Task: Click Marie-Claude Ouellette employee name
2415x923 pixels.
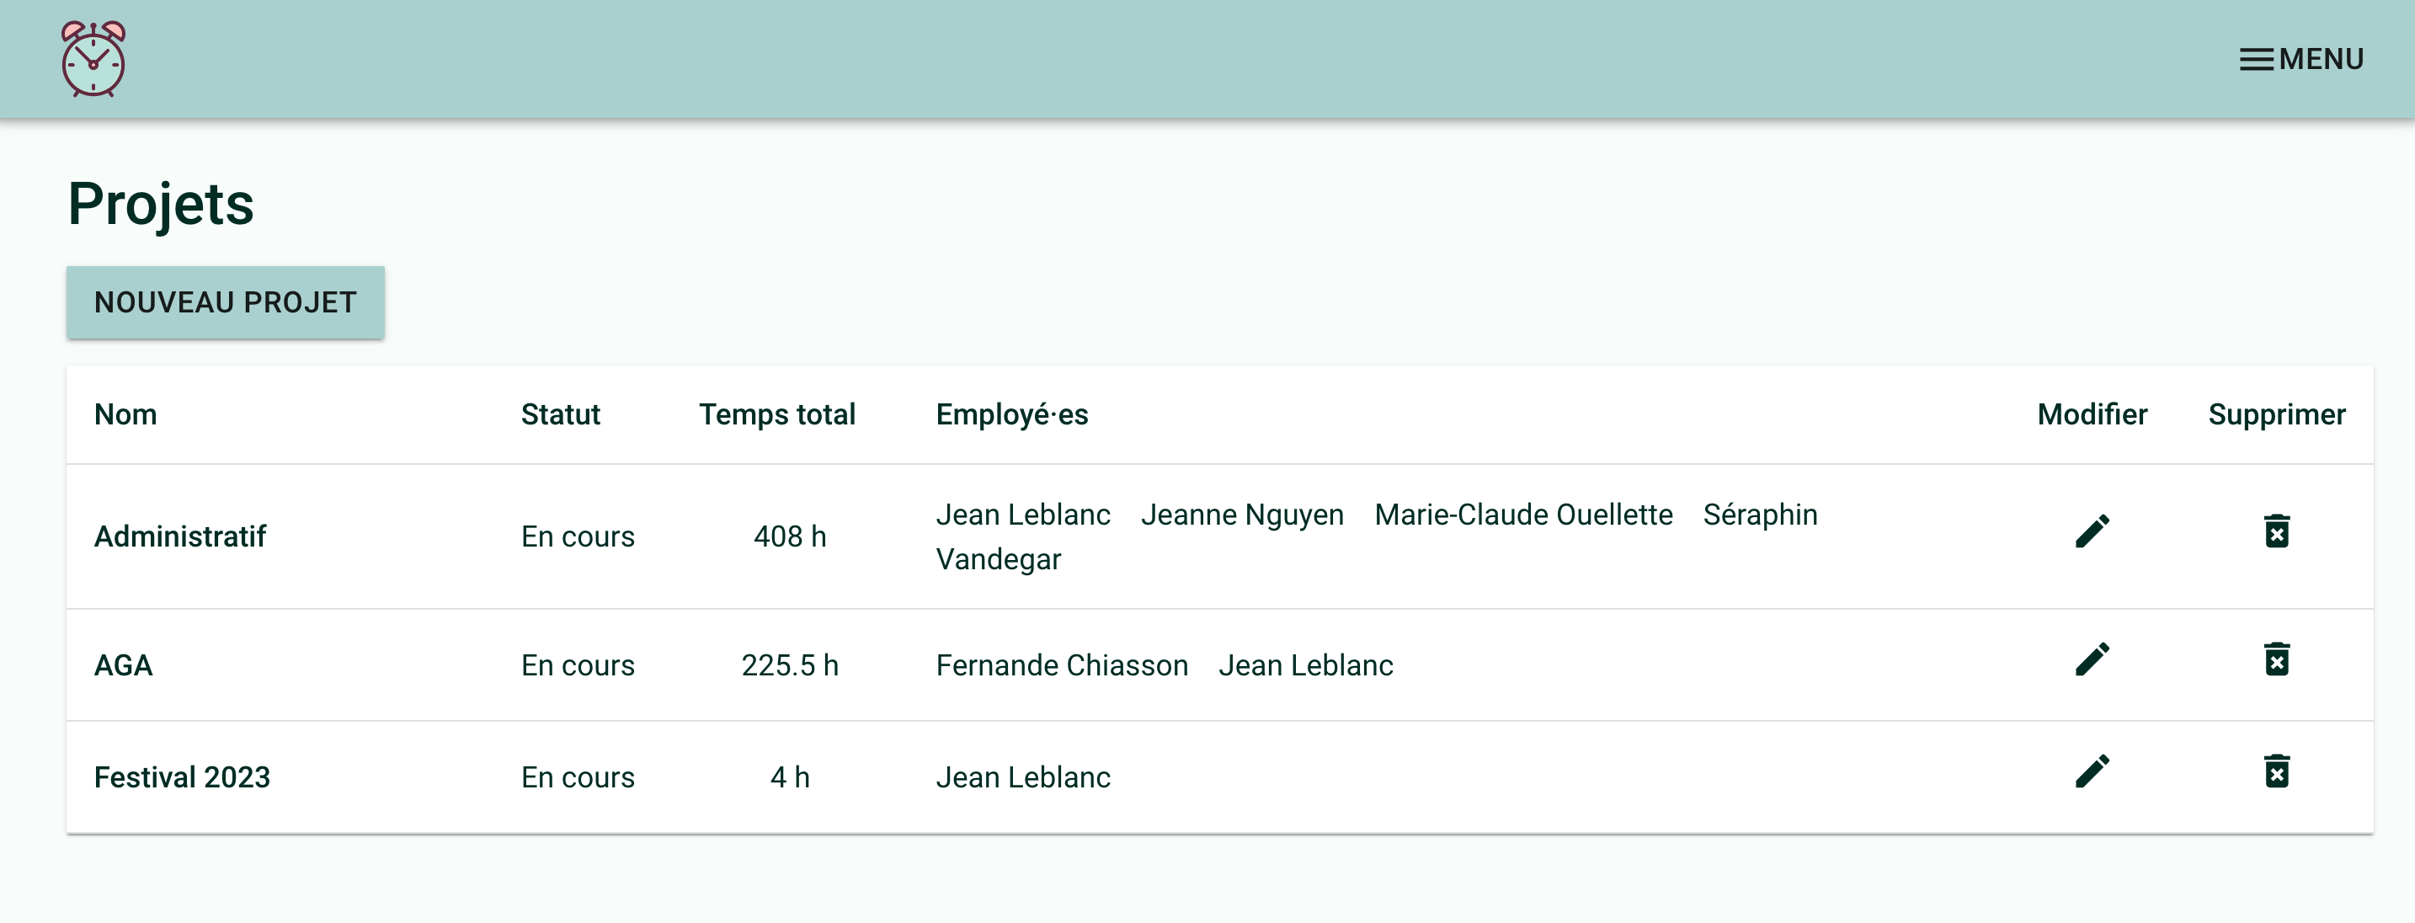Action: [x=1522, y=514]
